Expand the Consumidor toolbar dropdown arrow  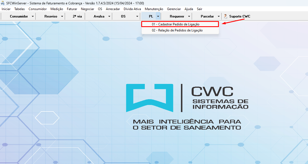click(33, 16)
